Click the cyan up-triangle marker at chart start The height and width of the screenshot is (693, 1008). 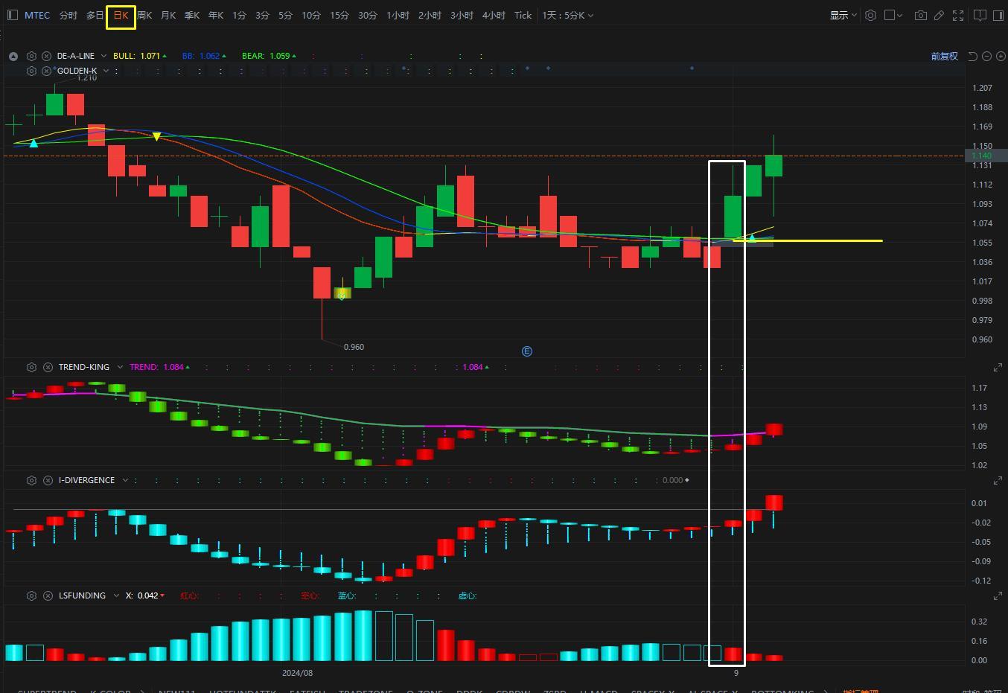[x=34, y=143]
